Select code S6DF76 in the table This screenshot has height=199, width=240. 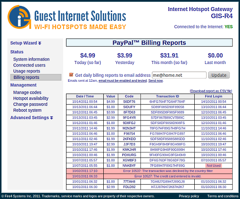coord(129,102)
